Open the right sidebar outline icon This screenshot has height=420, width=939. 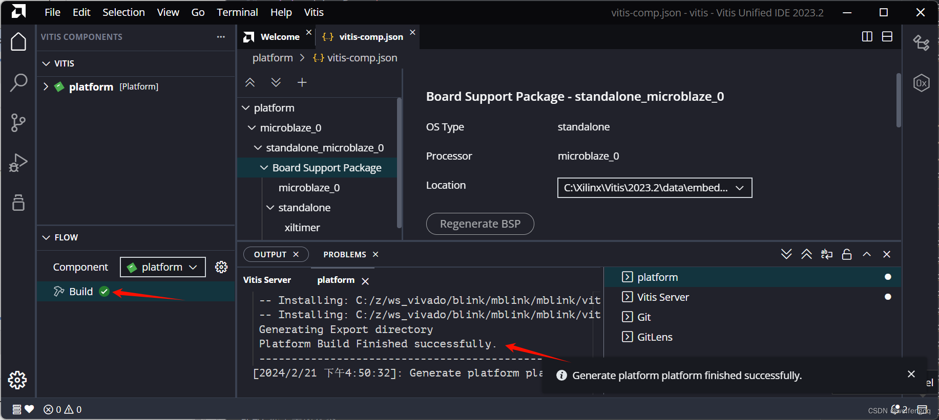[x=922, y=42]
